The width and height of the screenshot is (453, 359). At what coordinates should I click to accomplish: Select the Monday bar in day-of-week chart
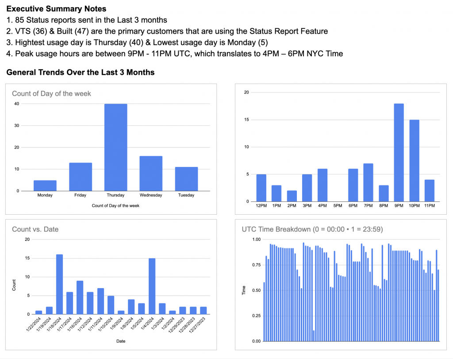pos(45,185)
